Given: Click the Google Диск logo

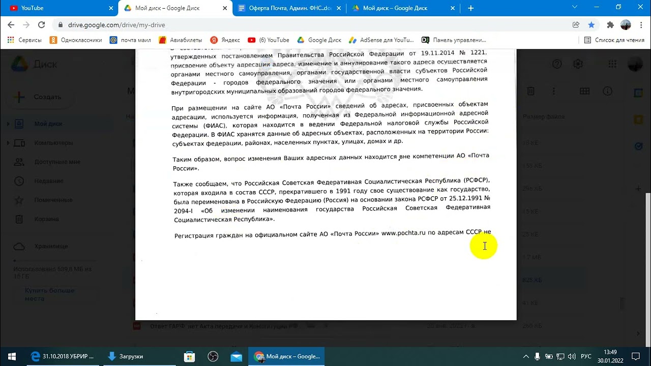Looking at the screenshot, I should [x=35, y=64].
